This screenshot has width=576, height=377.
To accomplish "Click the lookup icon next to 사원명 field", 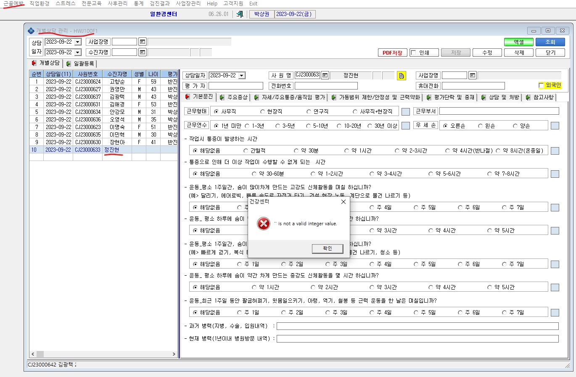I will point(325,75).
